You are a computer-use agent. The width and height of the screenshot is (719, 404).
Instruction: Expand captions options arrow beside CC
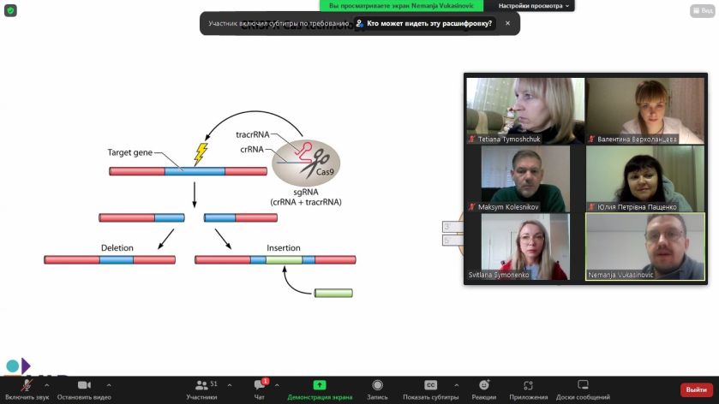(x=456, y=385)
